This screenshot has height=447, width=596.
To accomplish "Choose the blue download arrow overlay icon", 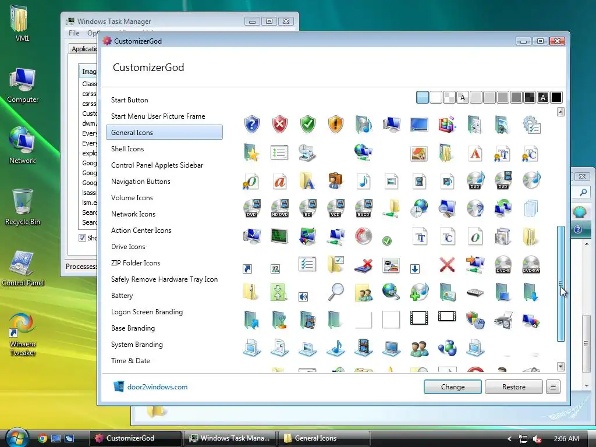I will coord(415,269).
